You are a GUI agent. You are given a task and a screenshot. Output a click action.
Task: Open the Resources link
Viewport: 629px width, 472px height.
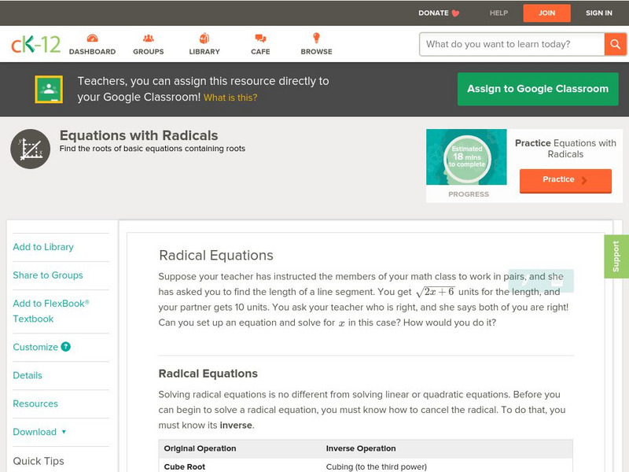(x=35, y=404)
